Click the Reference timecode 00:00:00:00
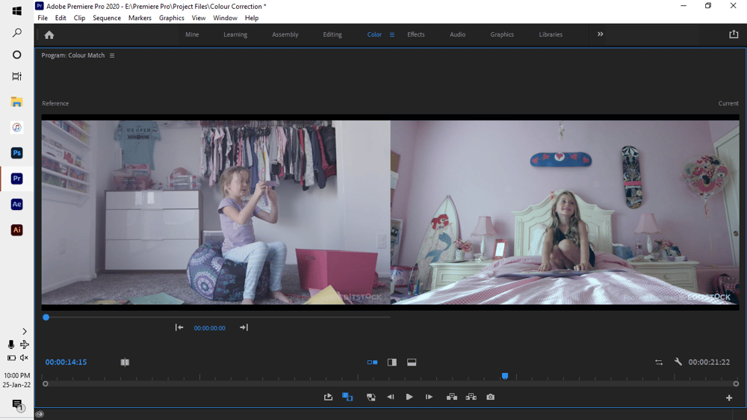Screen dimensions: 747x420 coord(210,328)
